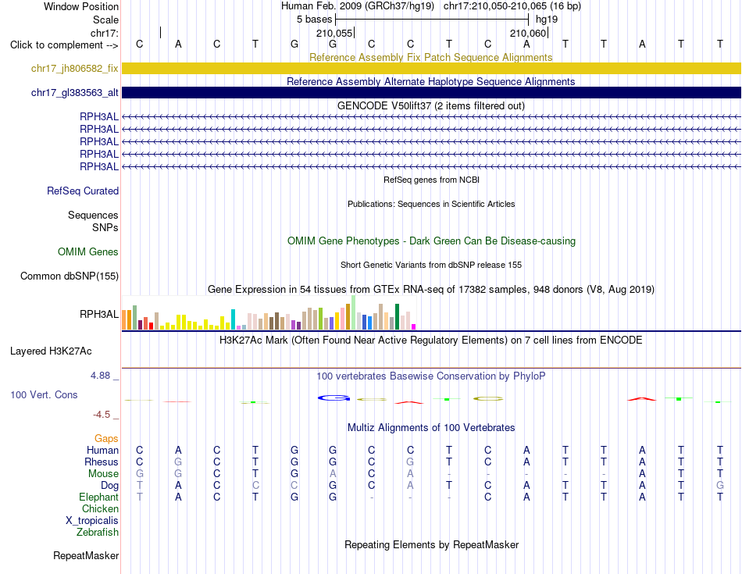The width and height of the screenshot is (742, 574).
Task: Click the 210,055 position marker
Action: tap(334, 33)
